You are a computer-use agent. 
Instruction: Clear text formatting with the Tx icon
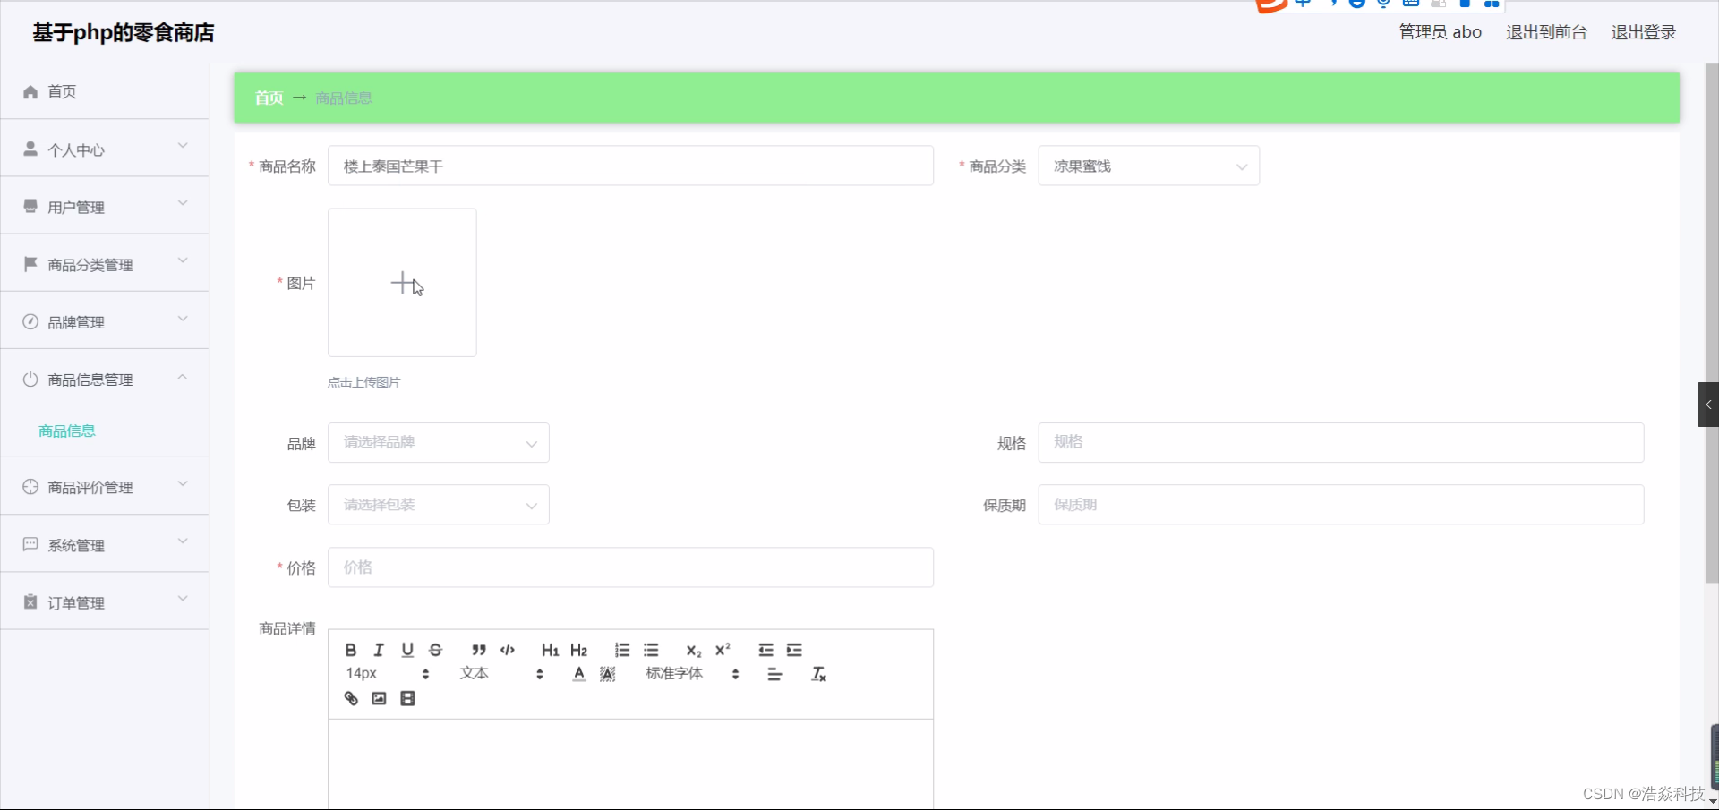(x=818, y=674)
